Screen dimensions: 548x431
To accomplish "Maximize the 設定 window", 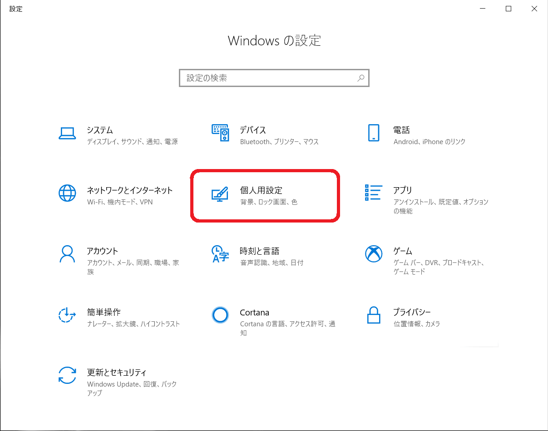I will point(509,8).
